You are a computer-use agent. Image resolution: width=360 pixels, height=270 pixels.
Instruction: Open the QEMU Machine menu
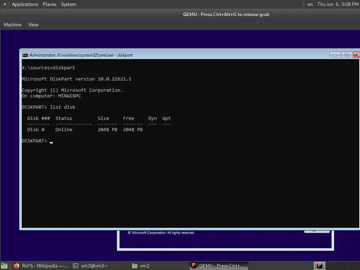(13, 25)
